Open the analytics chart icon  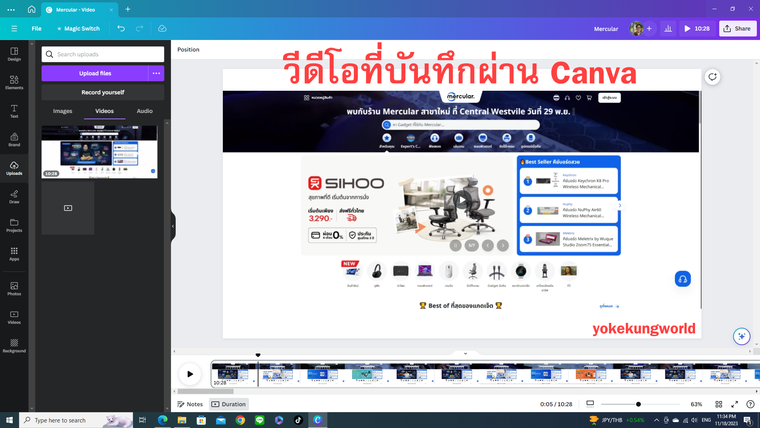coord(668,29)
